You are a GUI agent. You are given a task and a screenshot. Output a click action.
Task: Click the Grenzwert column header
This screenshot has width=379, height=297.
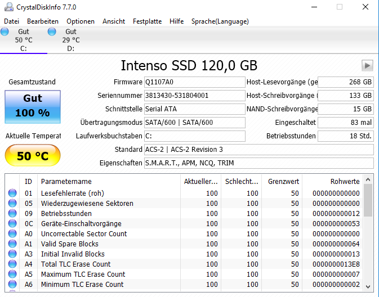282,181
